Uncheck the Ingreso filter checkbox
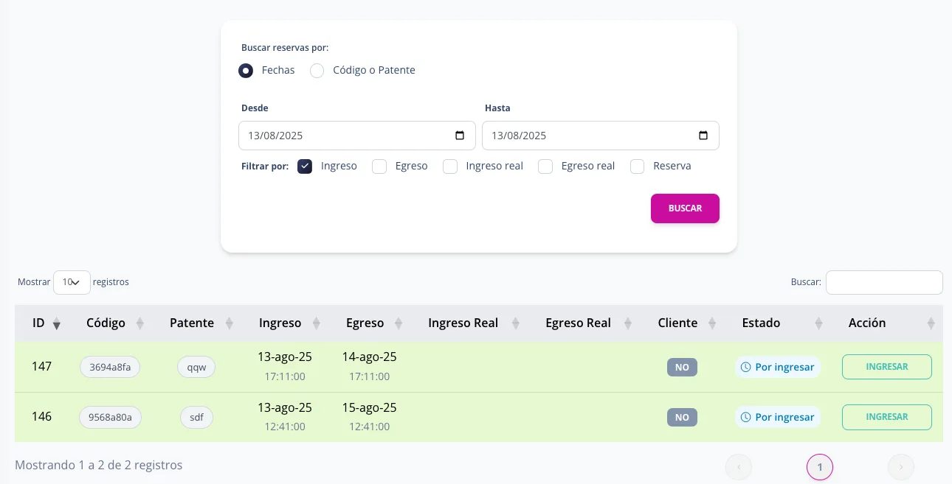 coord(305,166)
